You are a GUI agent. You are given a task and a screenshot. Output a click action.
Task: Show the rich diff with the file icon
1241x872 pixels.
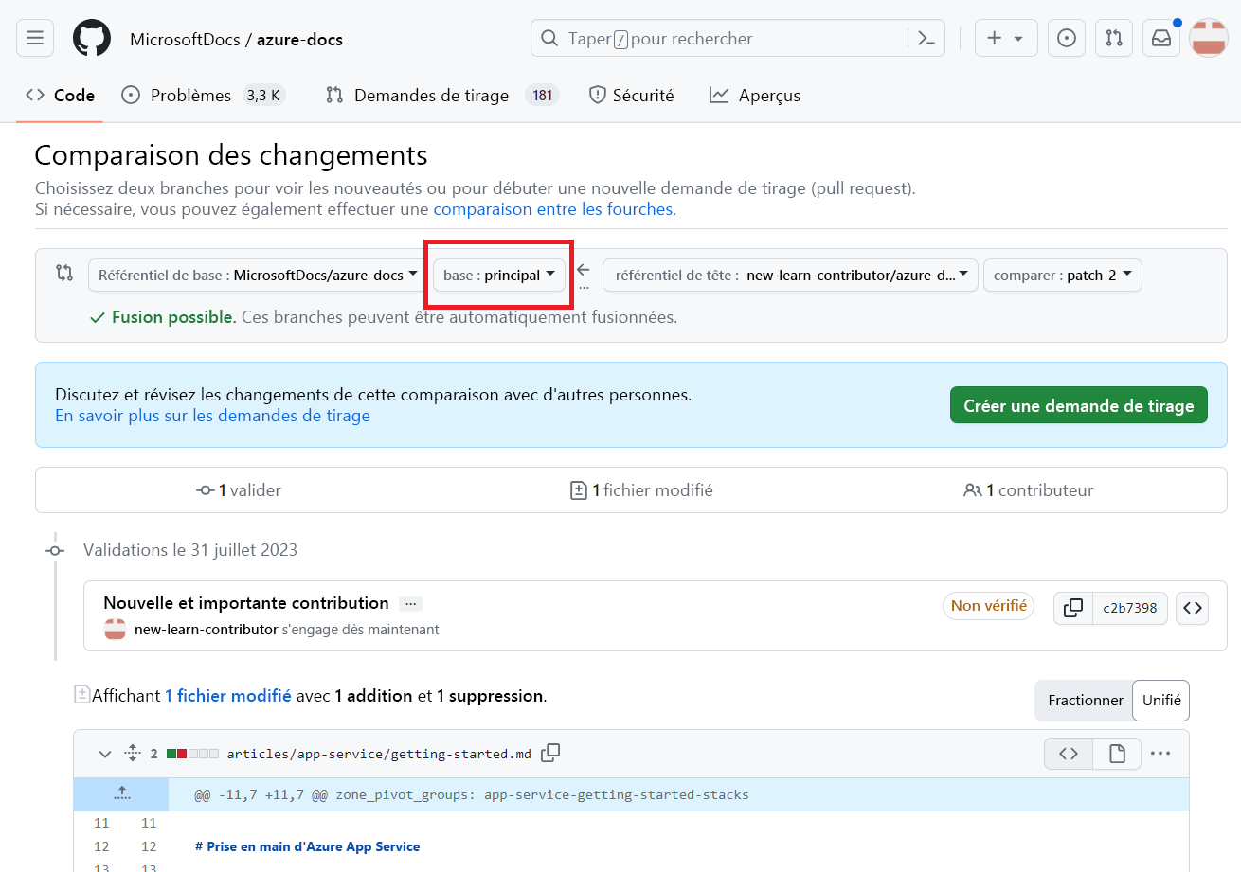click(1117, 753)
